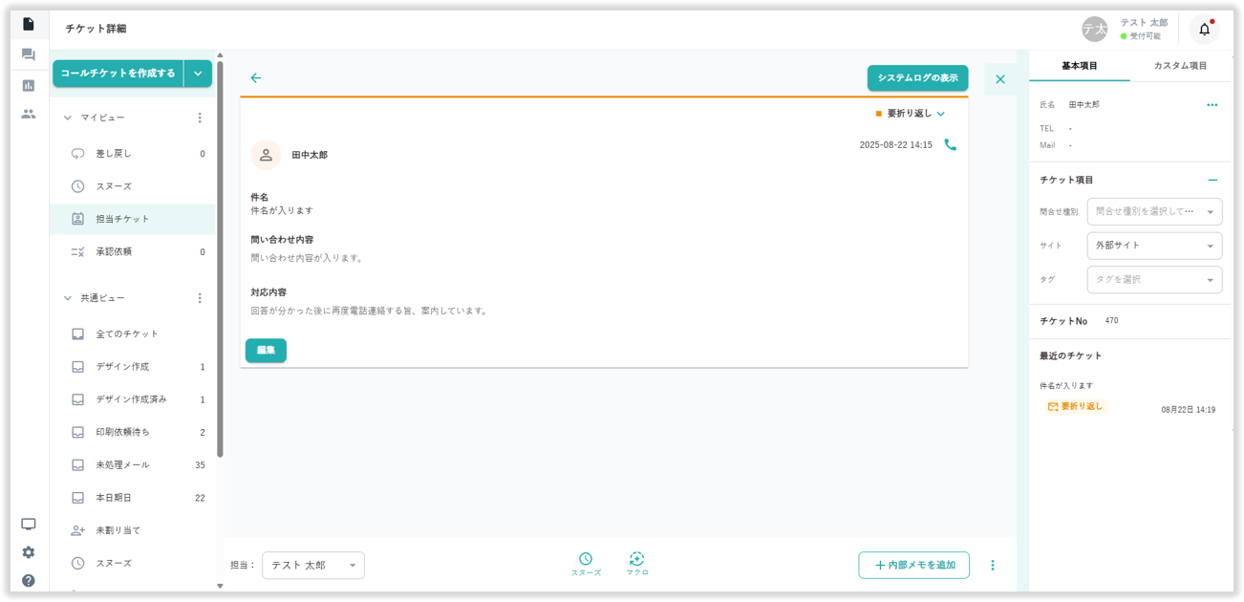
Task: Click the notification bell icon
Action: (x=1204, y=30)
